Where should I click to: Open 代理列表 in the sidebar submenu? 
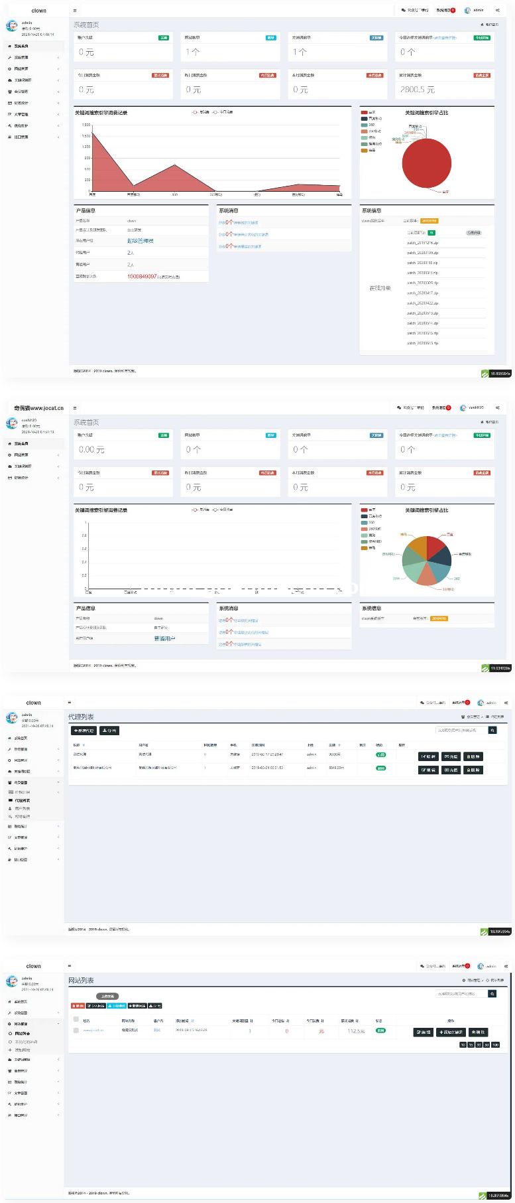click(23, 800)
